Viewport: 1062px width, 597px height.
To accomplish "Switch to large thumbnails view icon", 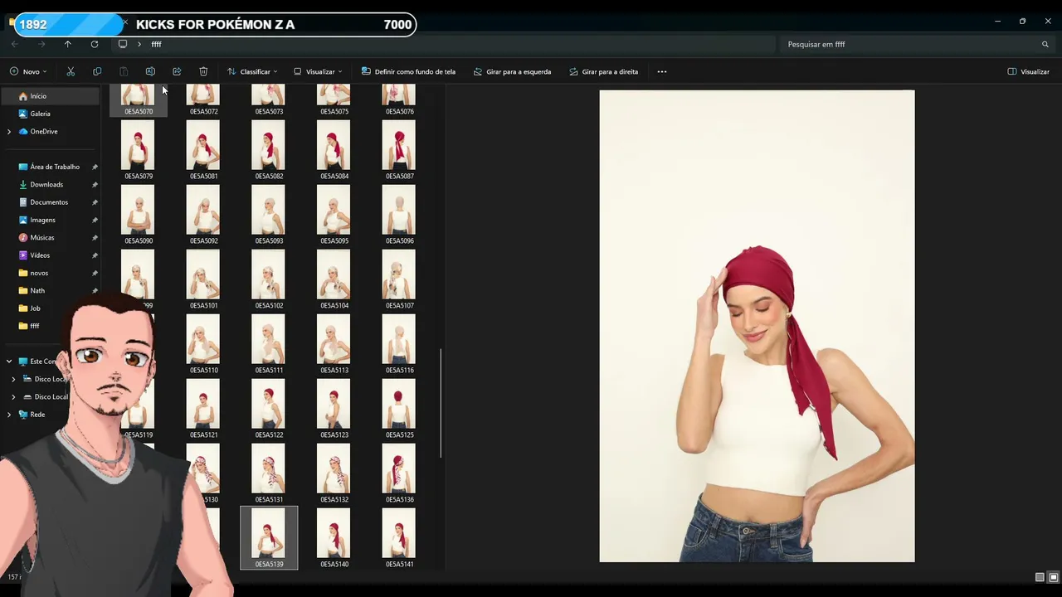I will tap(1054, 577).
